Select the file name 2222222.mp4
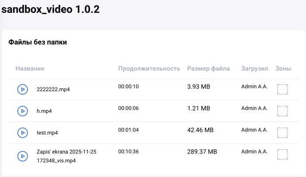This screenshot has width=306, height=177. click(53, 89)
